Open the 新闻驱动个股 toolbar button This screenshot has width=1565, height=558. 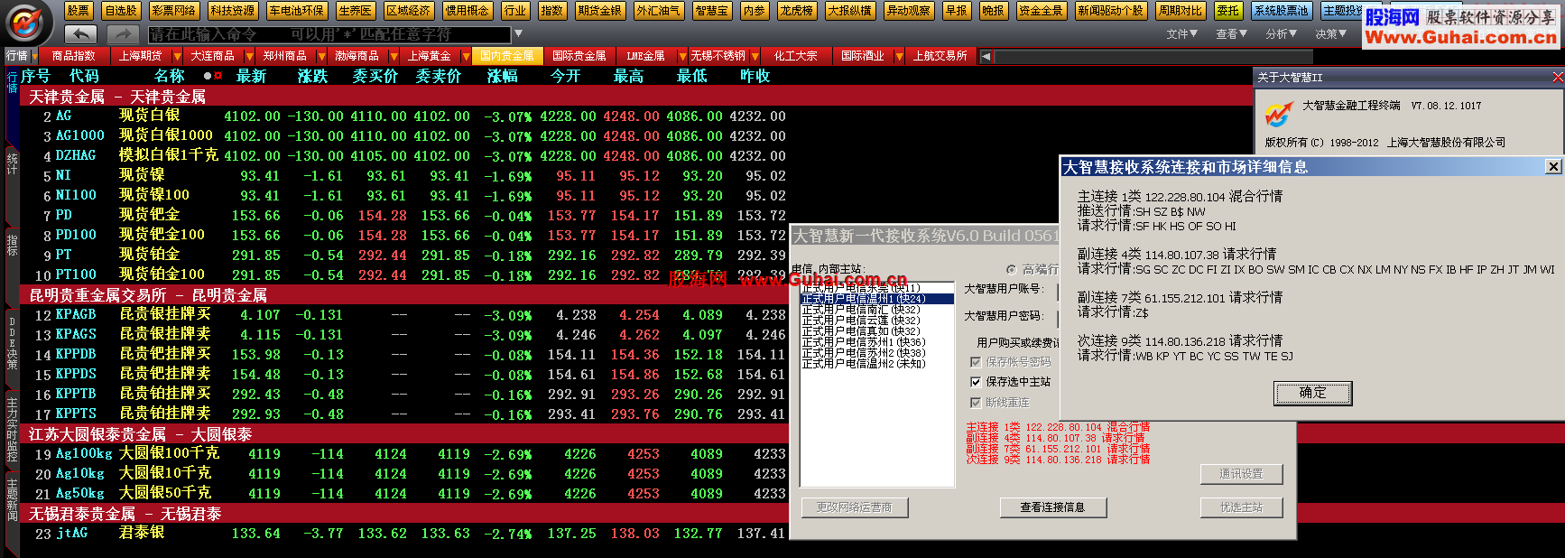click(1110, 11)
